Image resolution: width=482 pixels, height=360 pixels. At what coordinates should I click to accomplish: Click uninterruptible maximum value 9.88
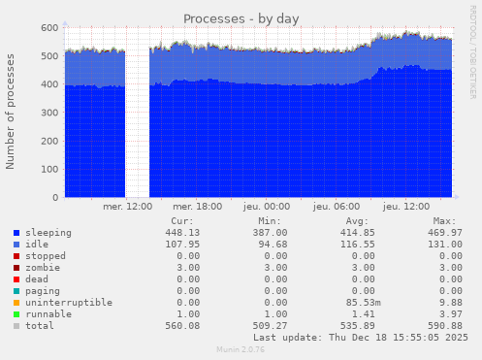(x=451, y=303)
